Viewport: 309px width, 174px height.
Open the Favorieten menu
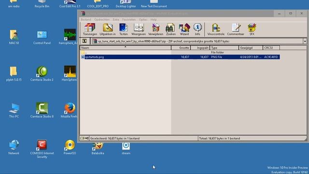click(129, 19)
